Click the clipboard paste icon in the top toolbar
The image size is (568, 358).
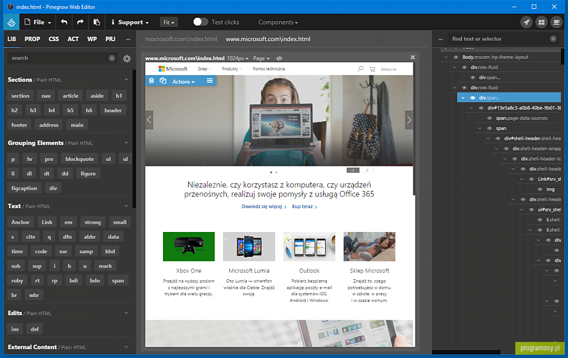97,22
